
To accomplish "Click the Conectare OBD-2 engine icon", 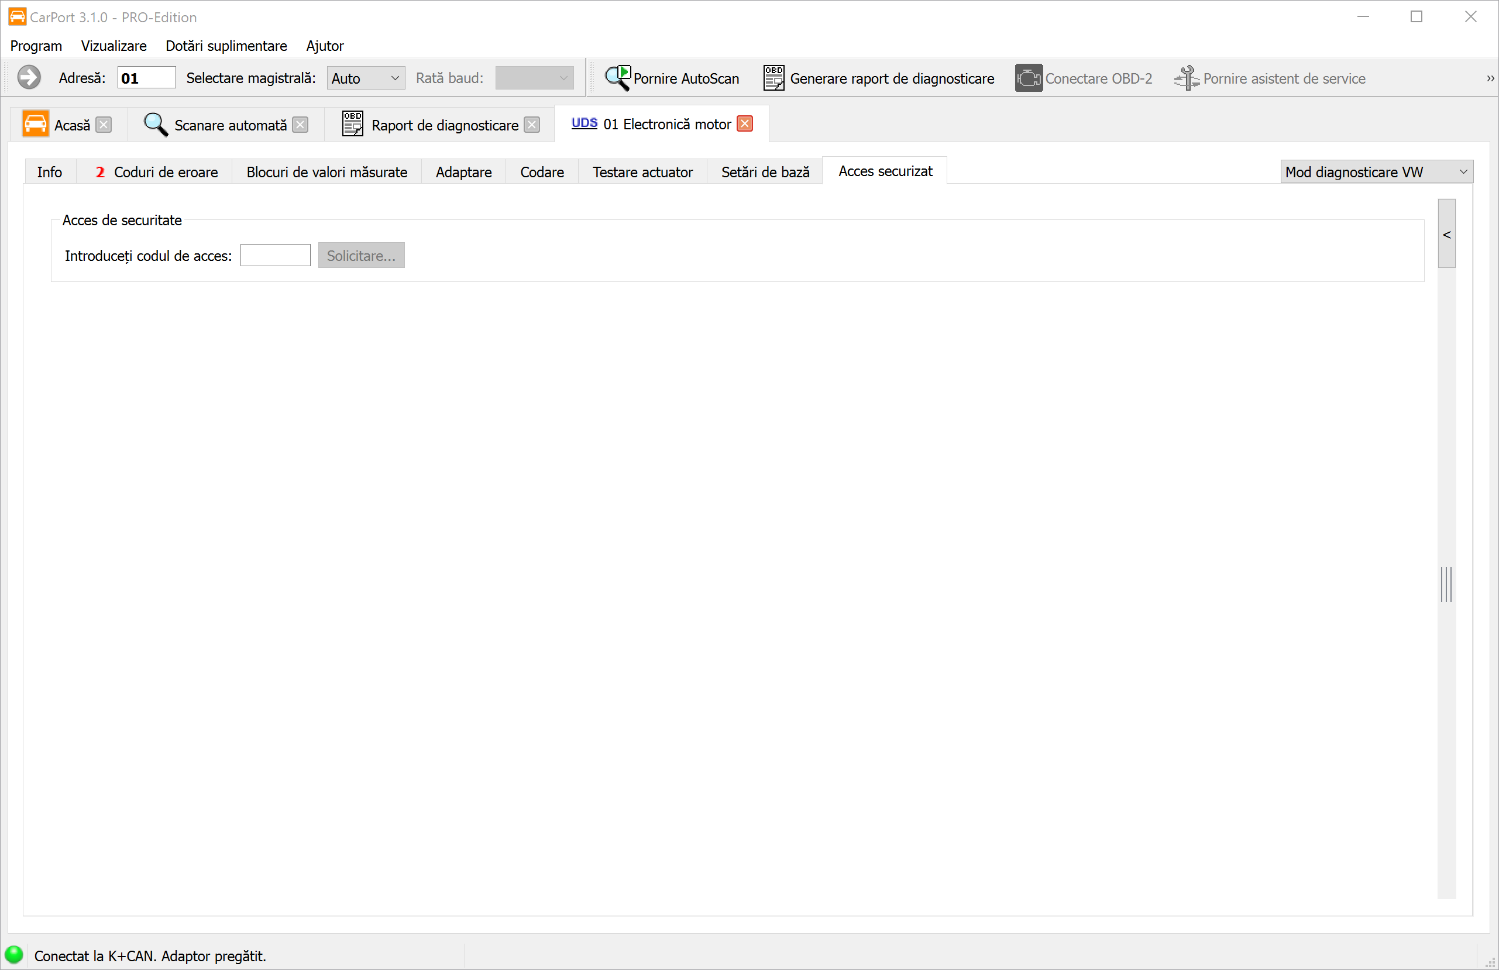I will tap(1028, 78).
